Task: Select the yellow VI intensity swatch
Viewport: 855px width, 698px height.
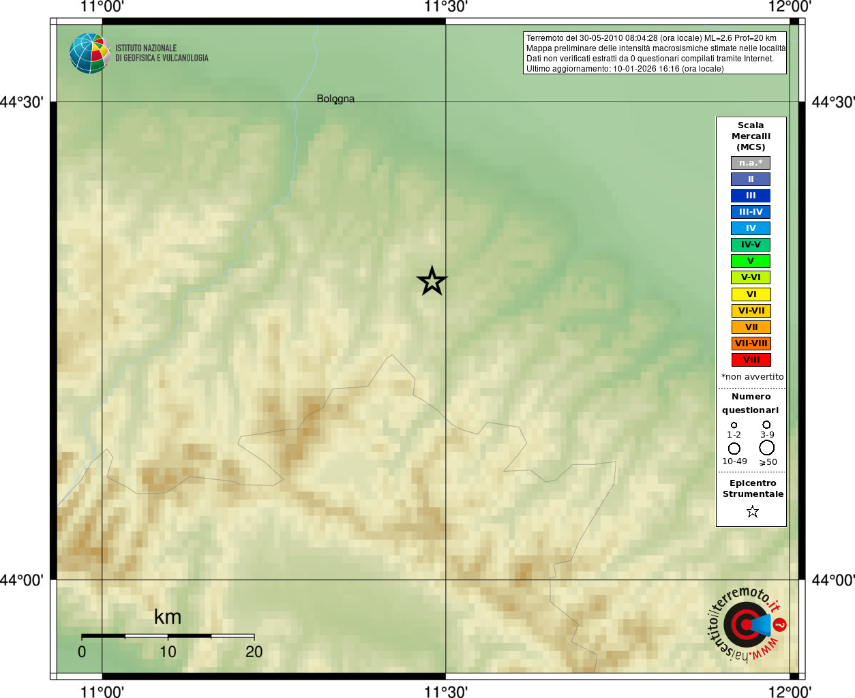Action: point(751,294)
